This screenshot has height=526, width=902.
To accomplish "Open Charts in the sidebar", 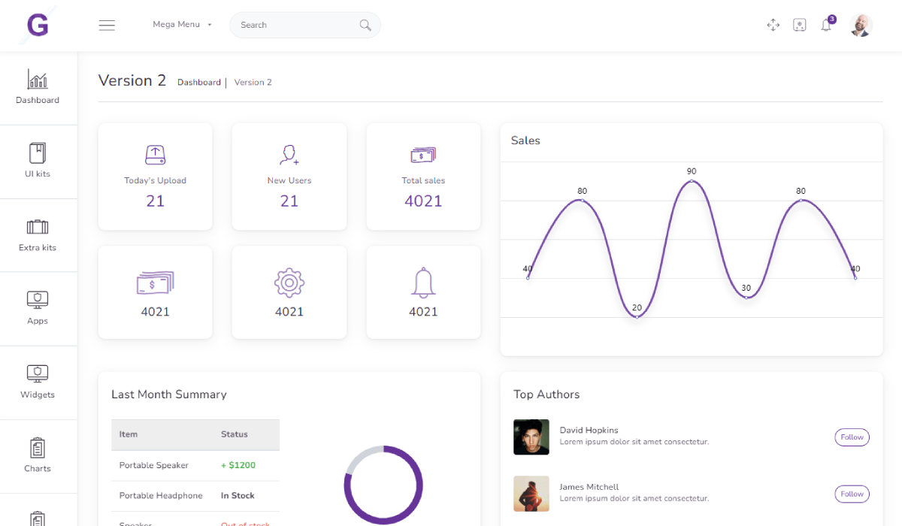I will pyautogui.click(x=38, y=456).
